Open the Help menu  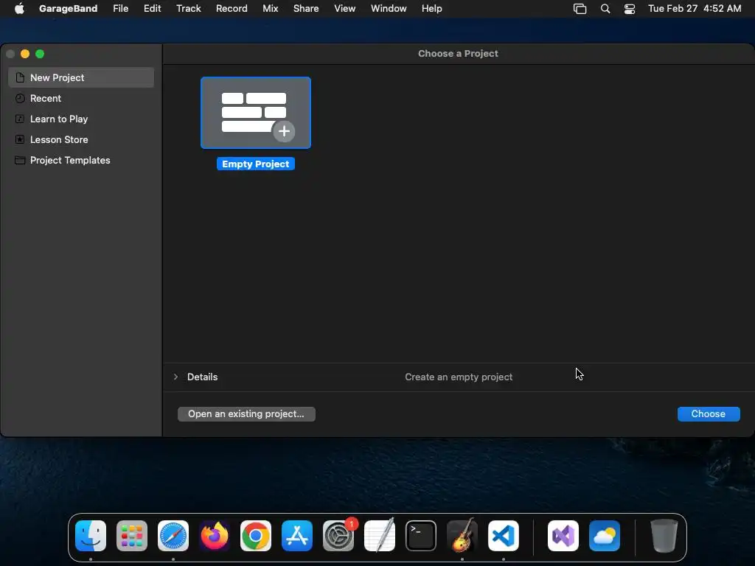tap(431, 9)
